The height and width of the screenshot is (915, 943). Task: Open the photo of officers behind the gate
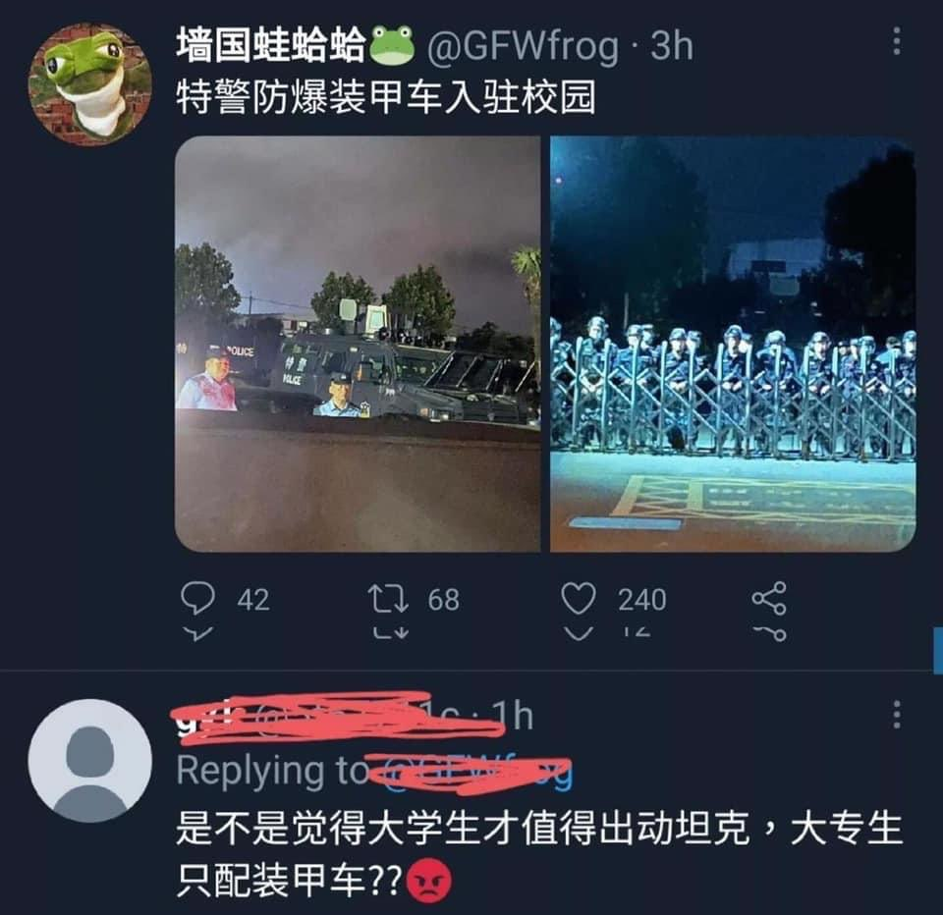(733, 344)
